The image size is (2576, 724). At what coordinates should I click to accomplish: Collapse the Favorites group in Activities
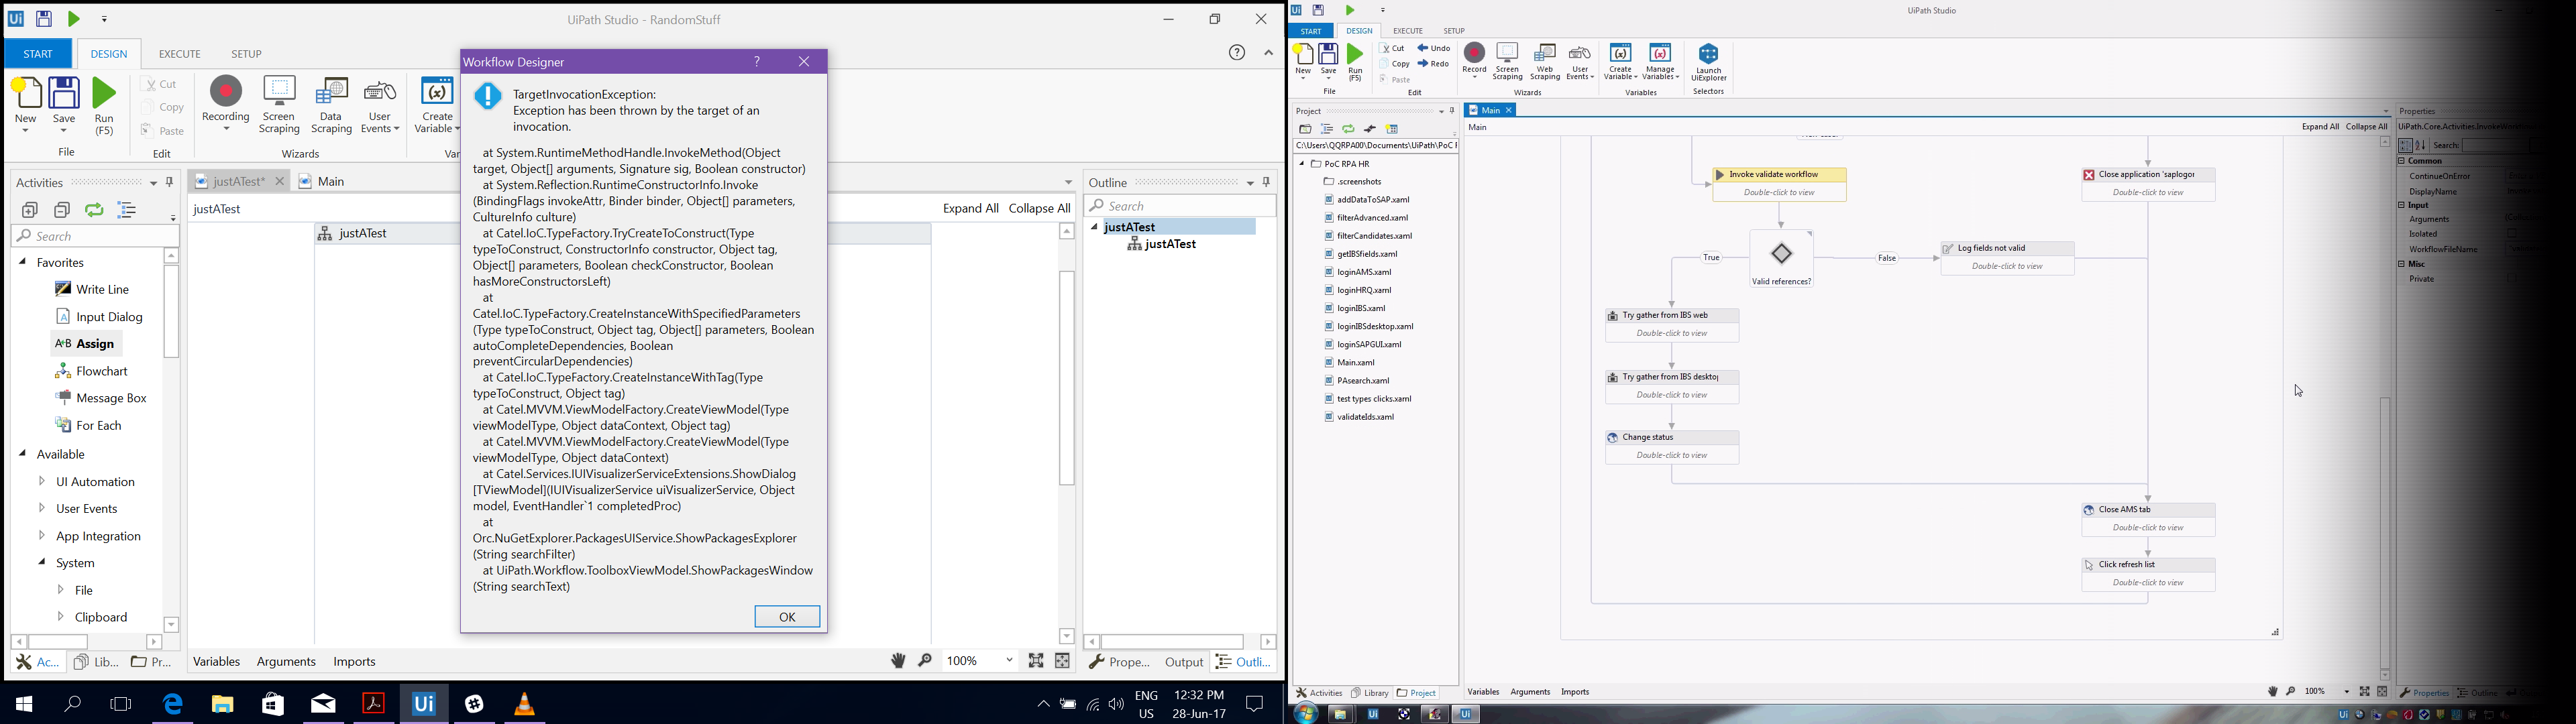23,262
